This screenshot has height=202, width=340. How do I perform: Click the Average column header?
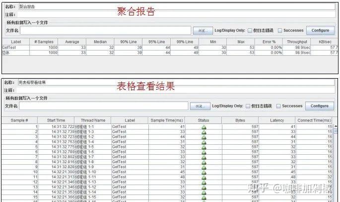tap(72, 42)
